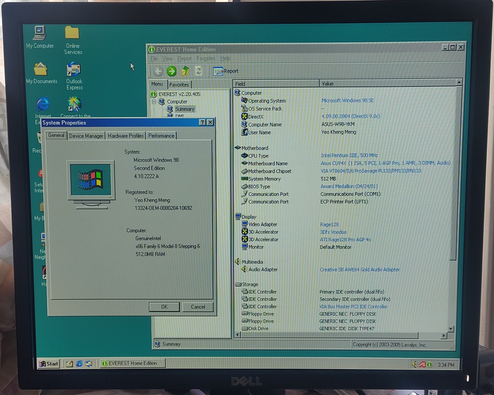494x395 pixels.
Task: Open Connect to the Internet shortcut
Action: click(74, 107)
